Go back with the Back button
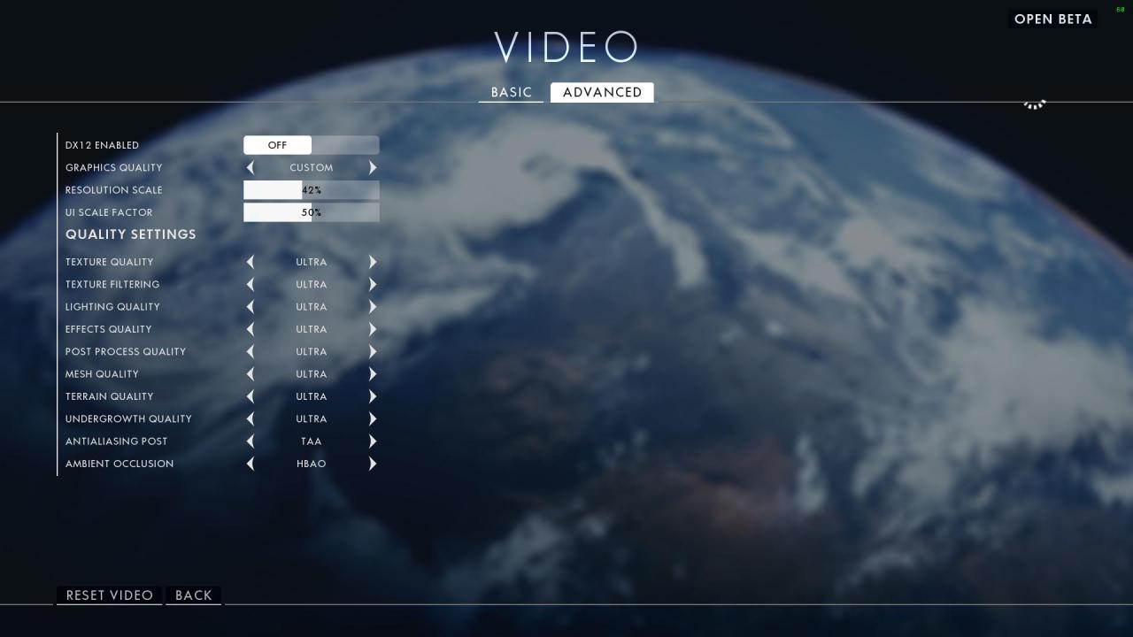 click(194, 595)
